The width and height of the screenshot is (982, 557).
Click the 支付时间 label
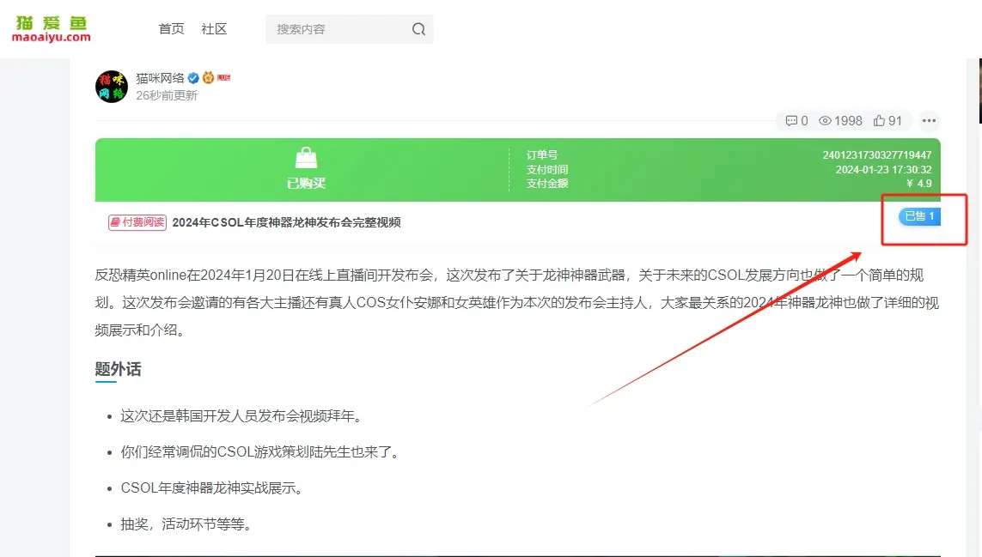click(x=546, y=169)
